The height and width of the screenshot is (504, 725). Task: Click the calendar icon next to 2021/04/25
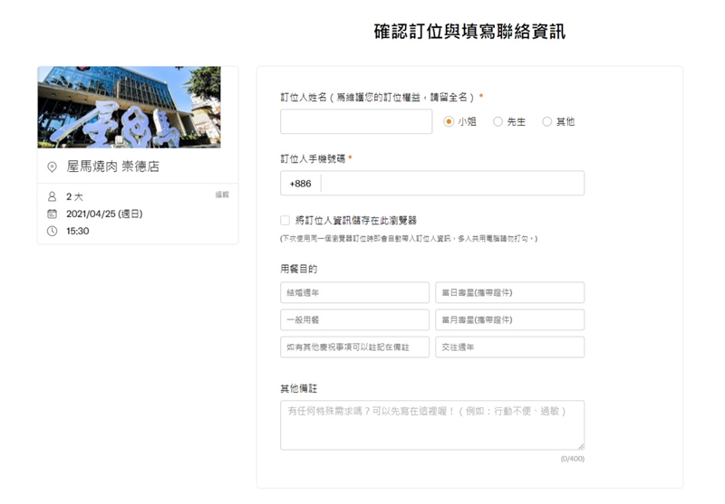(x=53, y=214)
